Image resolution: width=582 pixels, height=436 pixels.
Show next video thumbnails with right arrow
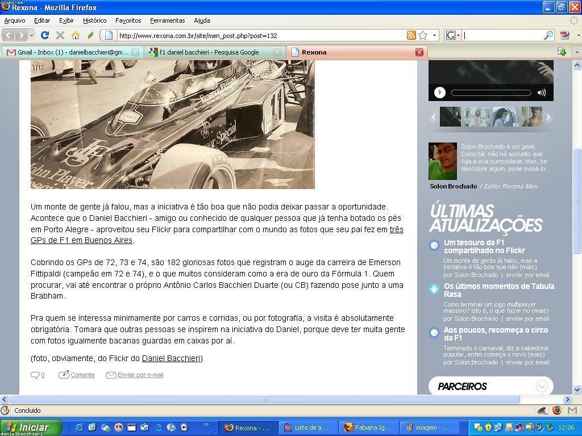point(548,117)
